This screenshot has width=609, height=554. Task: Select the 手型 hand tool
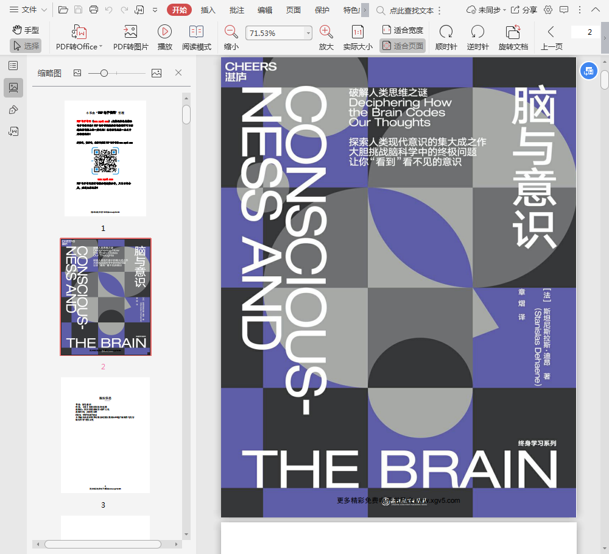point(25,30)
